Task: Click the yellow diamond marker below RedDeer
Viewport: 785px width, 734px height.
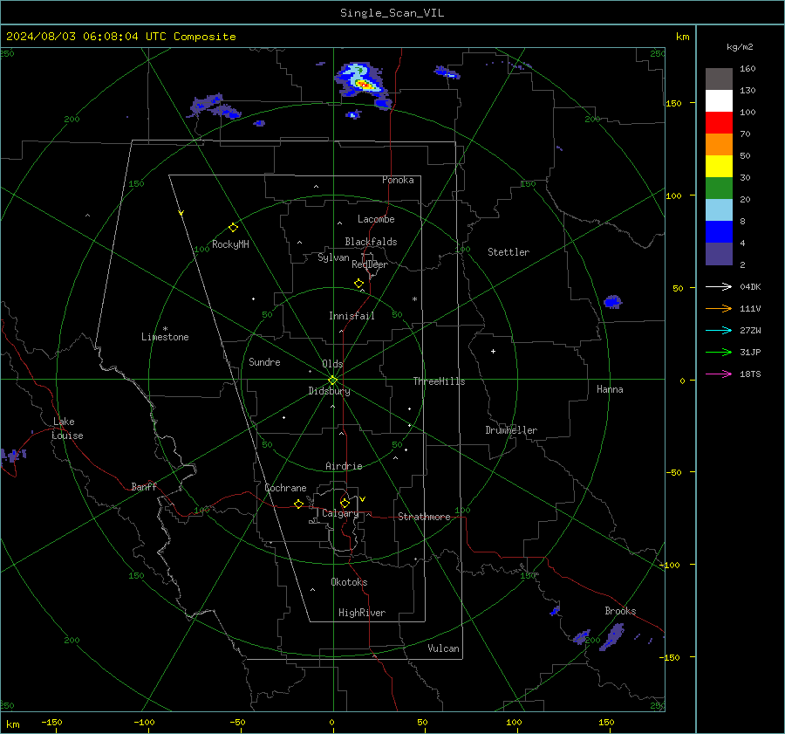Action: [x=358, y=284]
